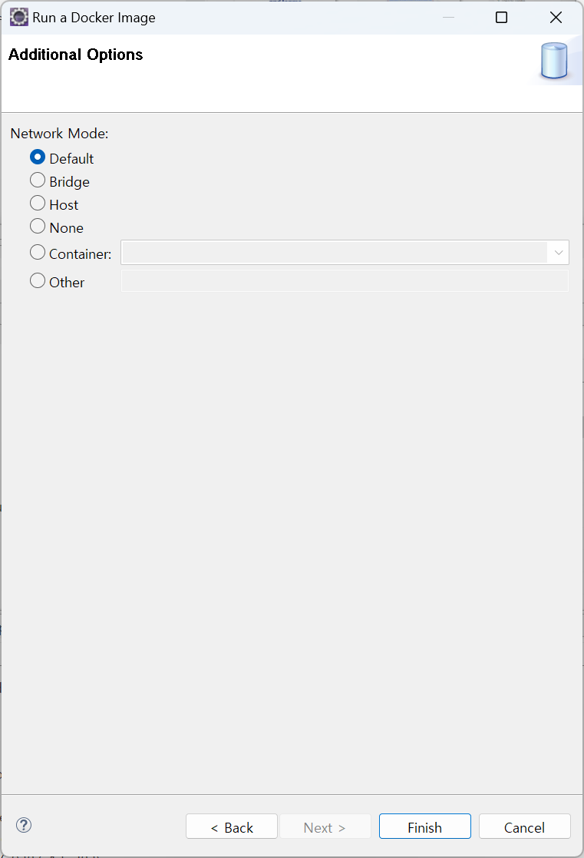Enable the Container network mode option
The height and width of the screenshot is (858, 584).
pyautogui.click(x=38, y=252)
